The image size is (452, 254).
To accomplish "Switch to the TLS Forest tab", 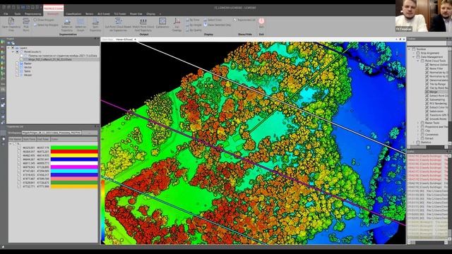I will (x=119, y=14).
